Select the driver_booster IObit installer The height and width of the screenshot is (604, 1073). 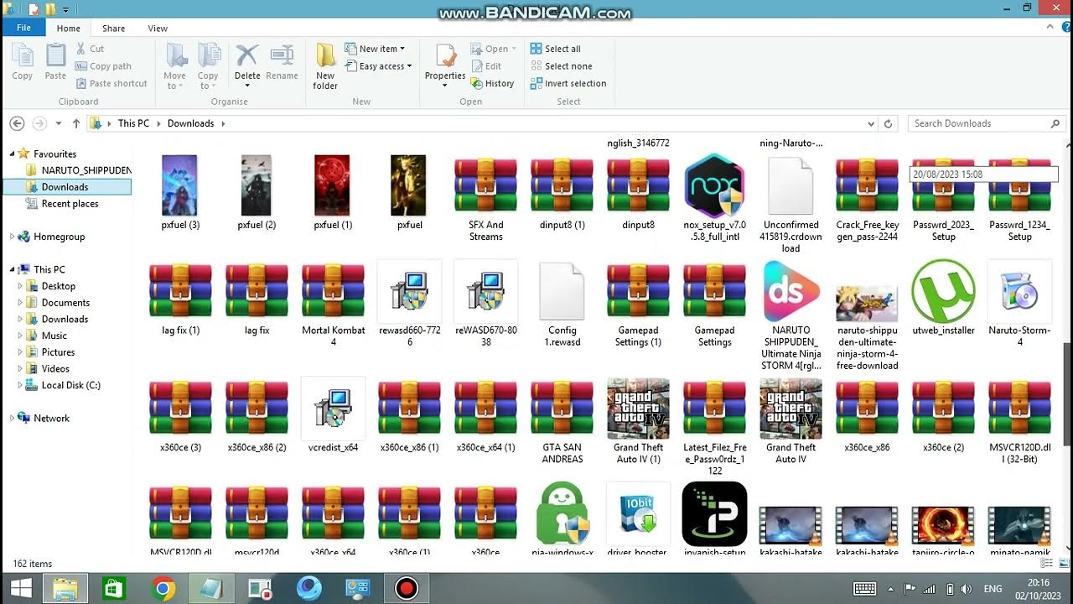click(638, 518)
